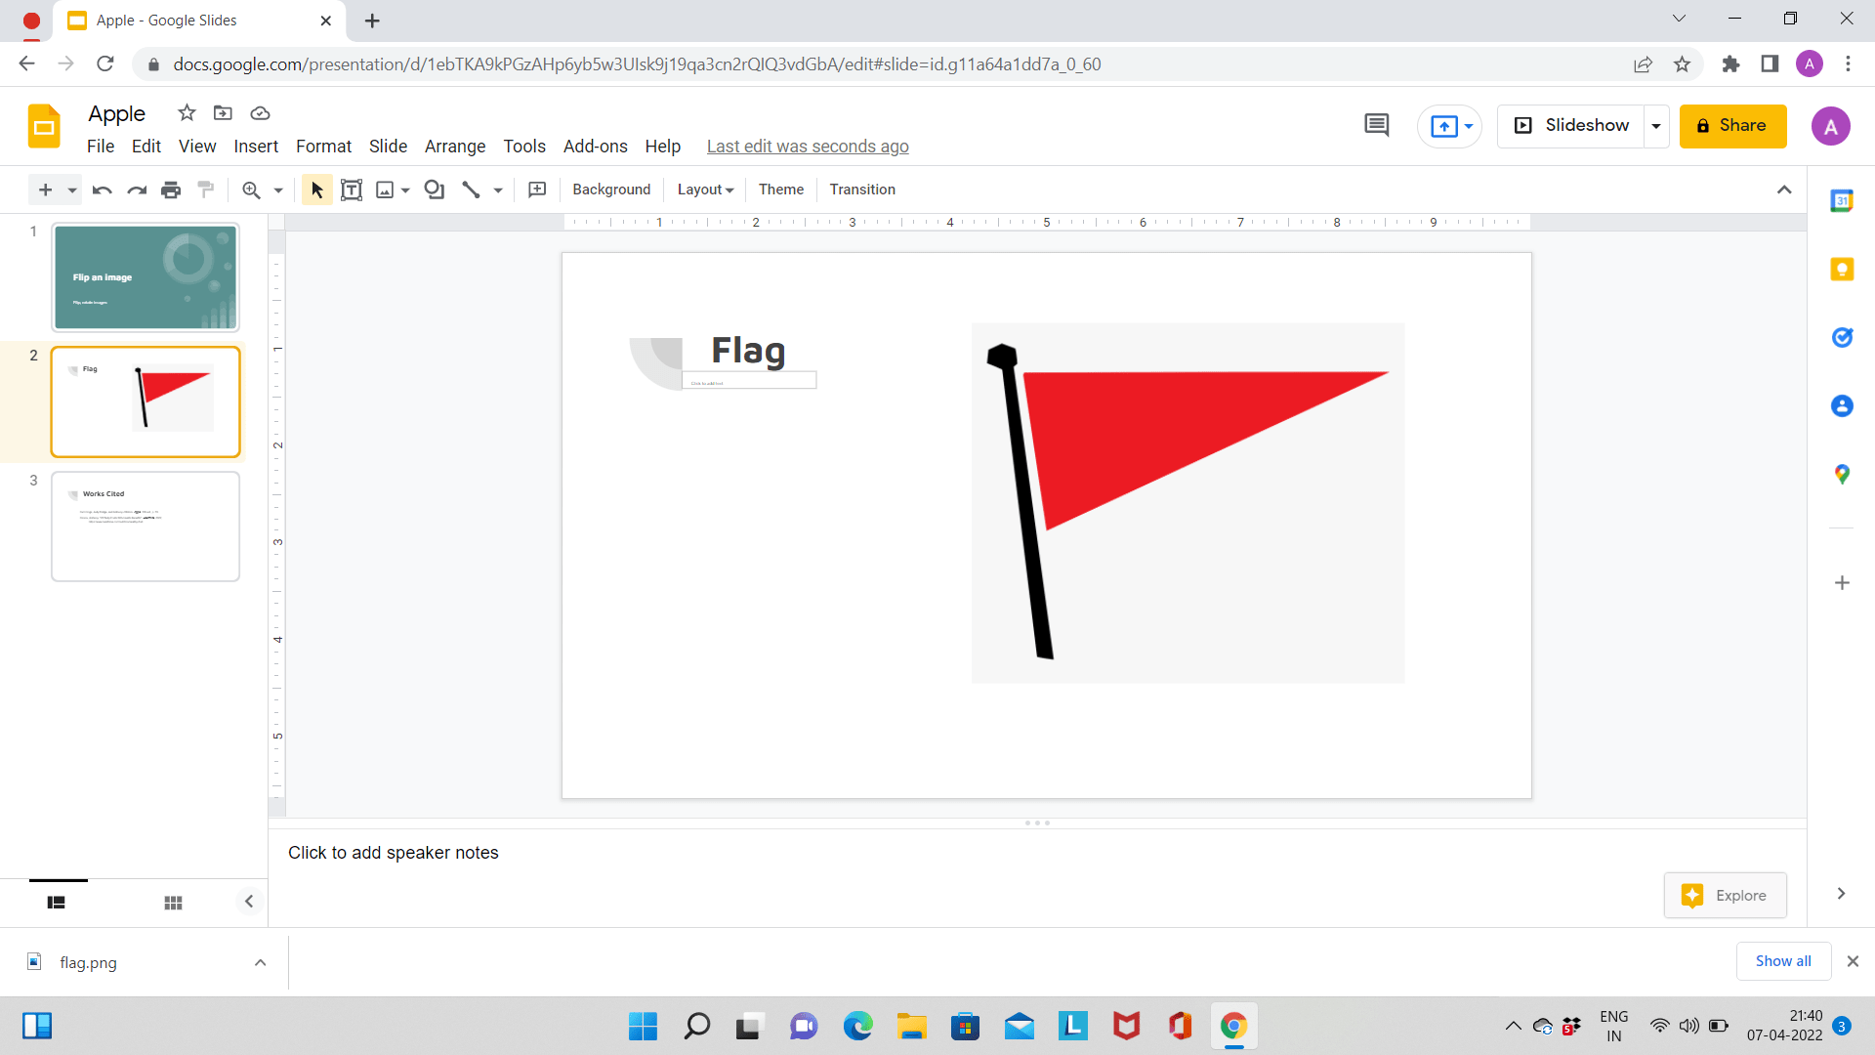Toggle the slide grid view icon
1875x1055 pixels.
click(173, 901)
